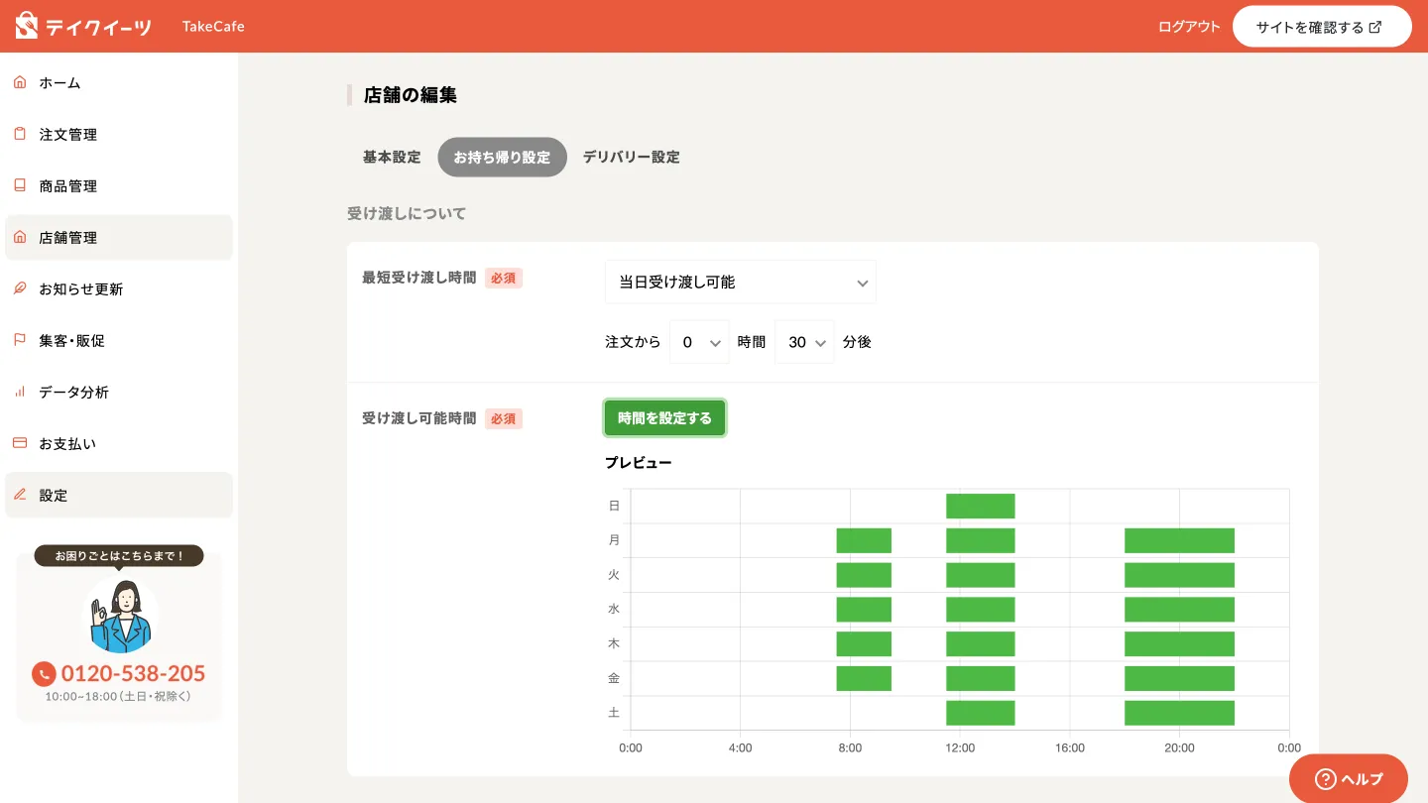Expand the minutes dropdown showing 30

[804, 342]
